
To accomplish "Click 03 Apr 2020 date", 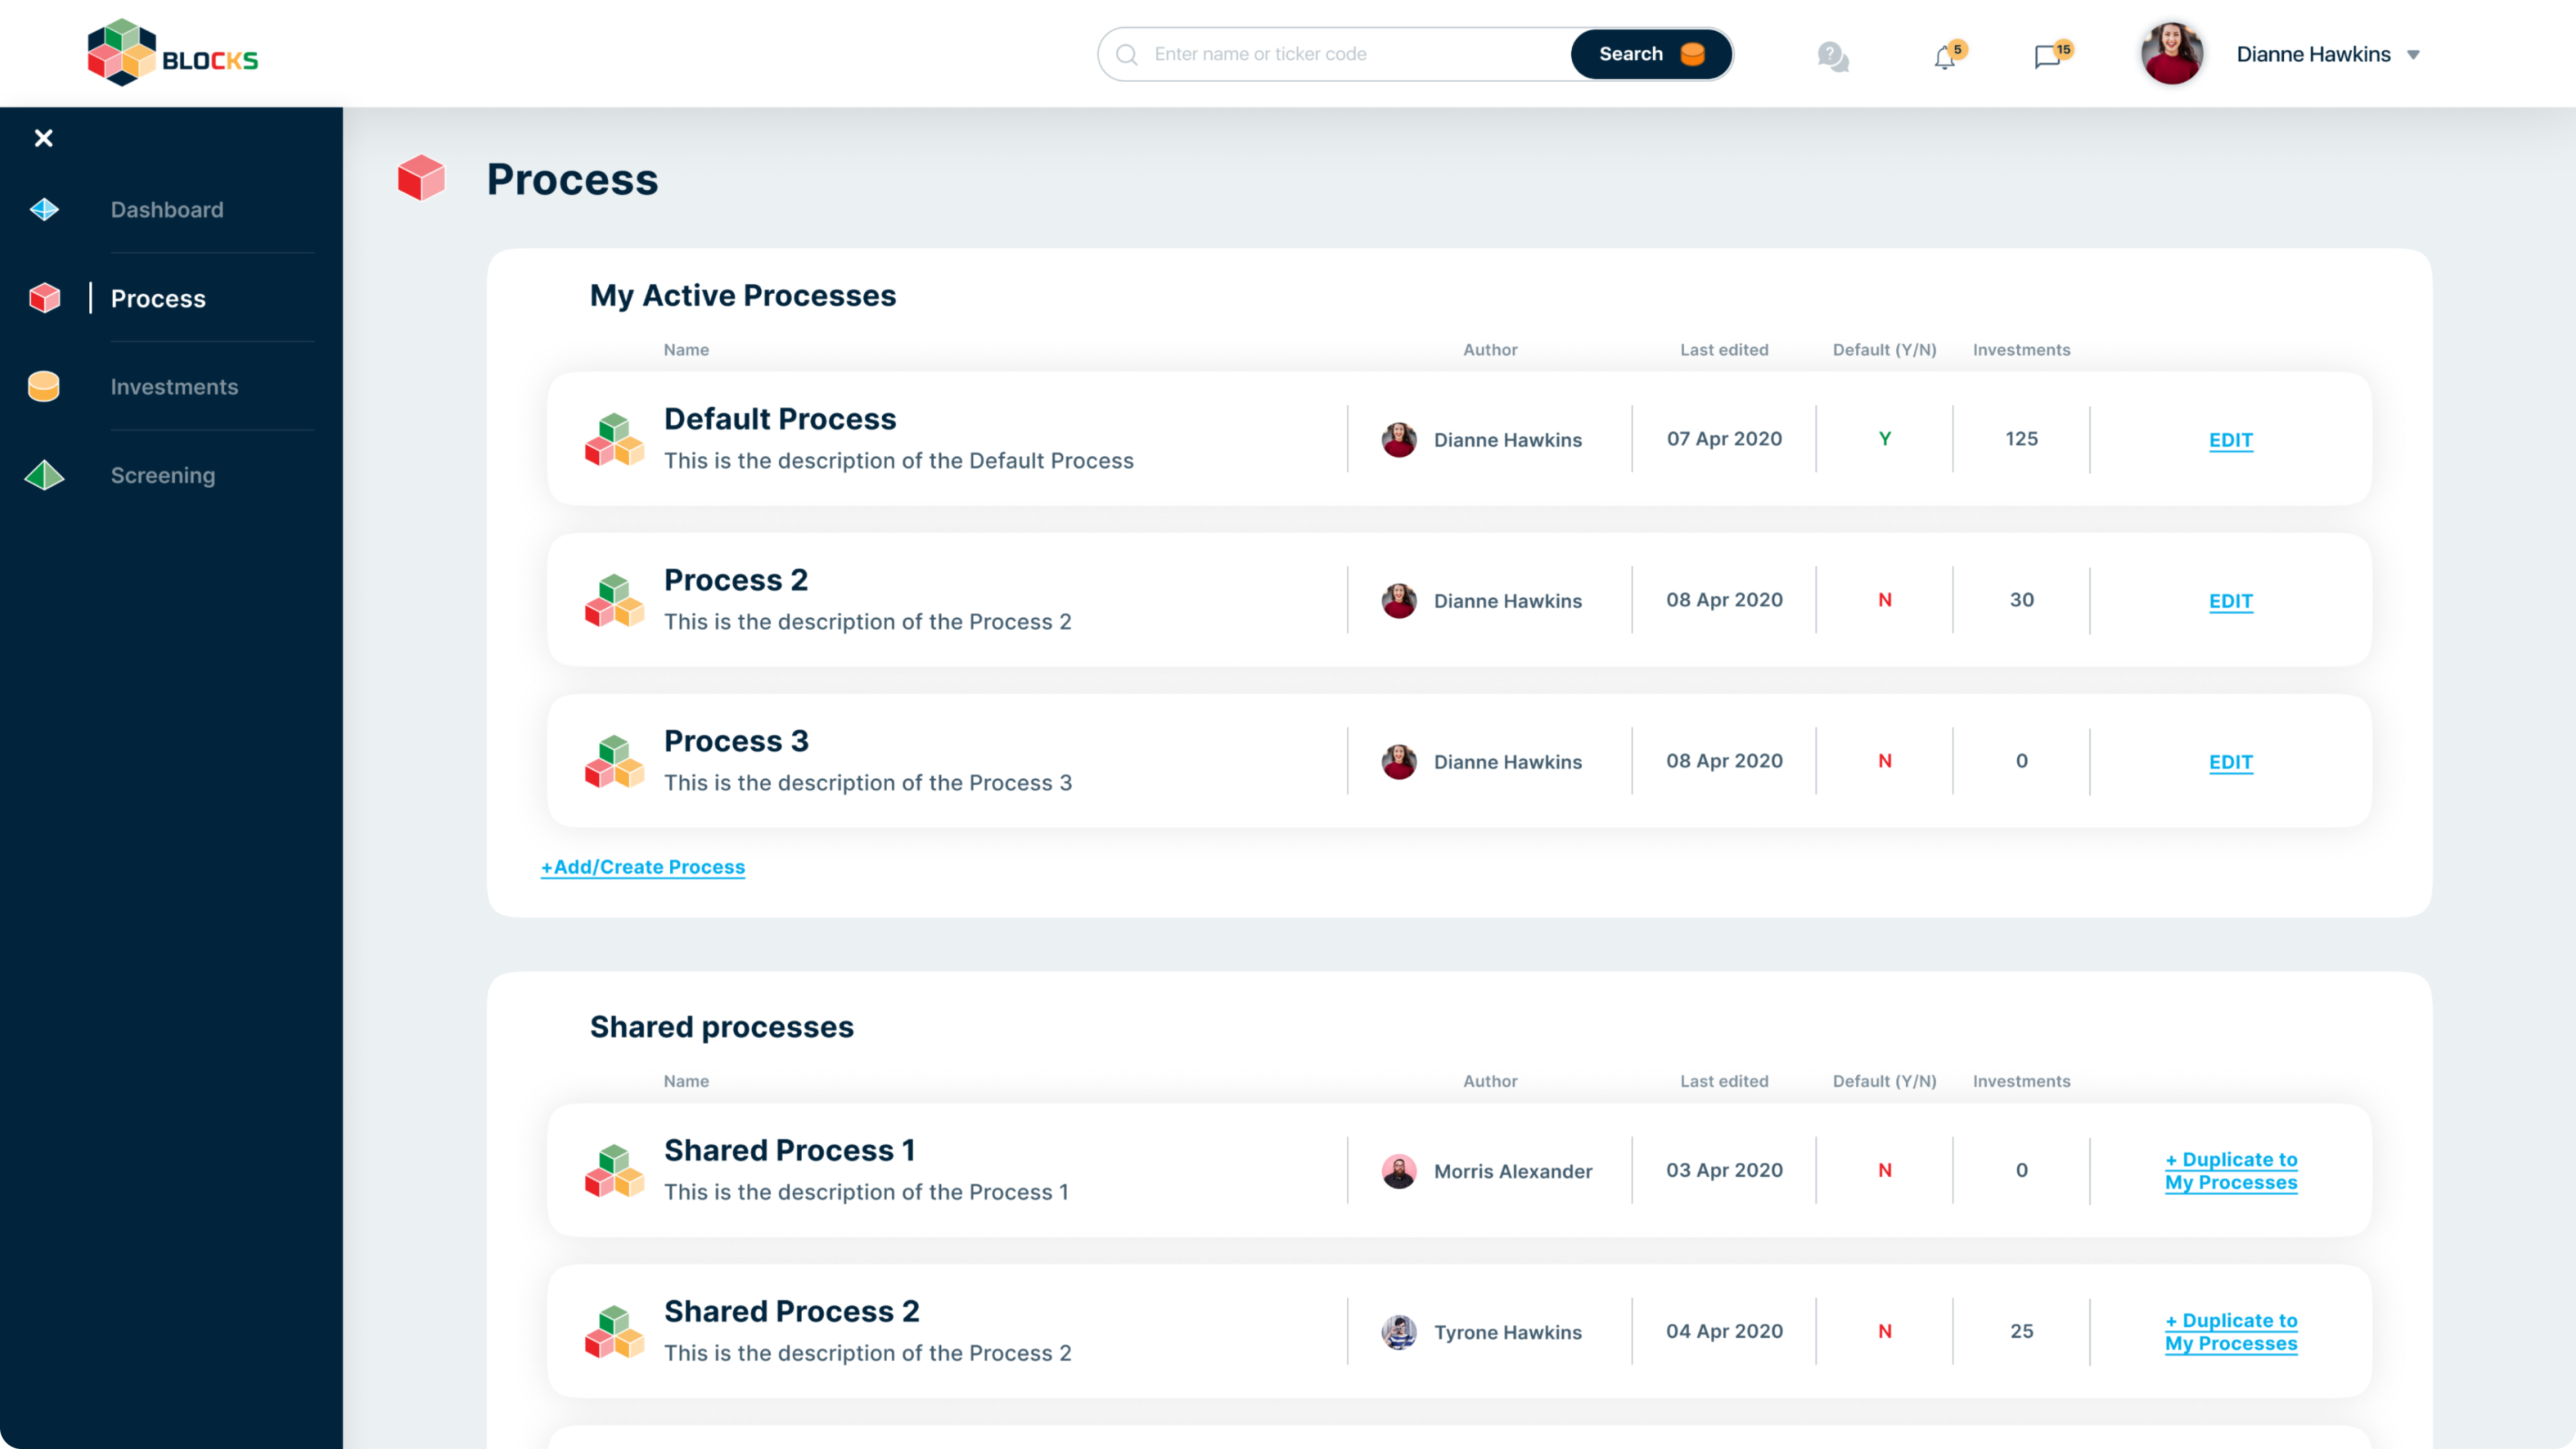I will pos(1724,1170).
